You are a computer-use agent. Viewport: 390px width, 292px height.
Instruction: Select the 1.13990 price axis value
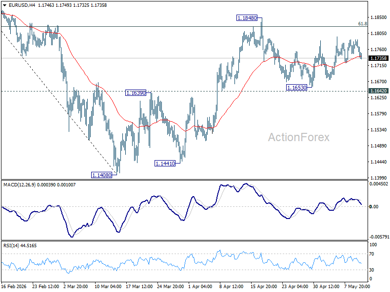(379, 178)
